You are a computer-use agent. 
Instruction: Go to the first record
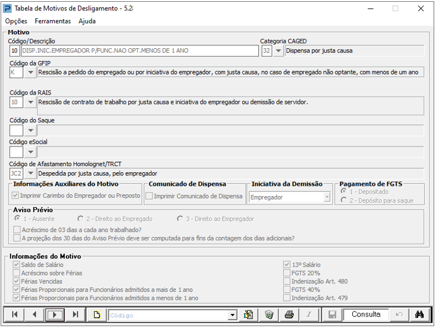click(15, 315)
